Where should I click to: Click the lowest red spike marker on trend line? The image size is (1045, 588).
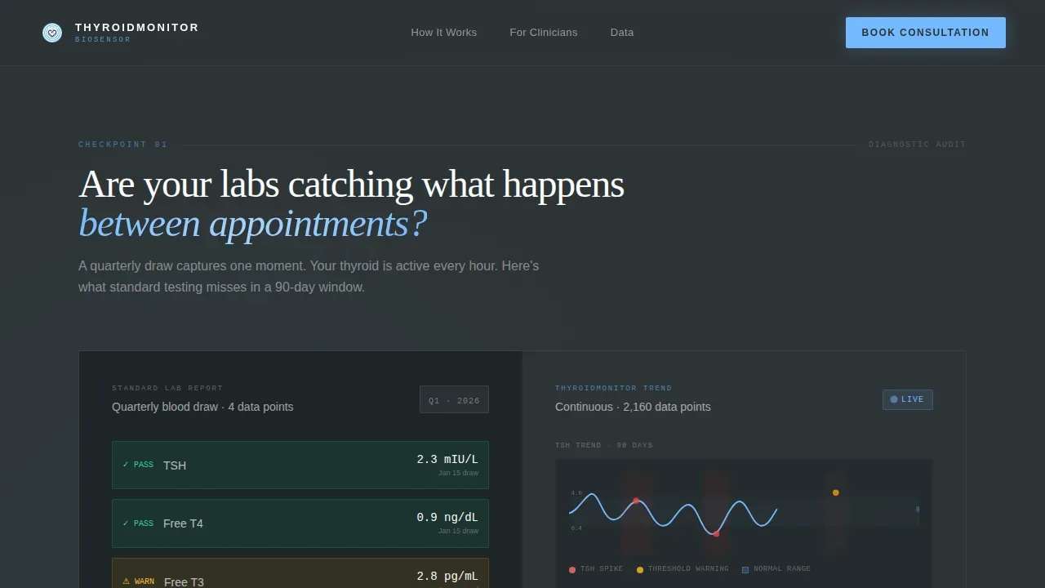click(716, 533)
